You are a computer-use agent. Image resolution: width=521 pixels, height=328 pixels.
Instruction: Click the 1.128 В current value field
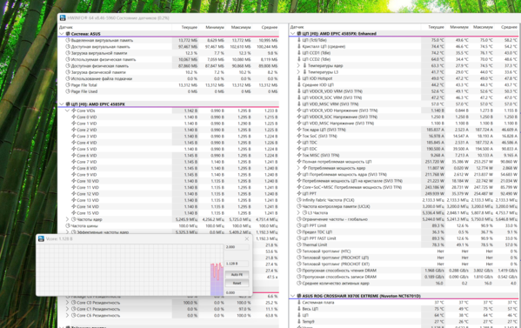pos(237,264)
